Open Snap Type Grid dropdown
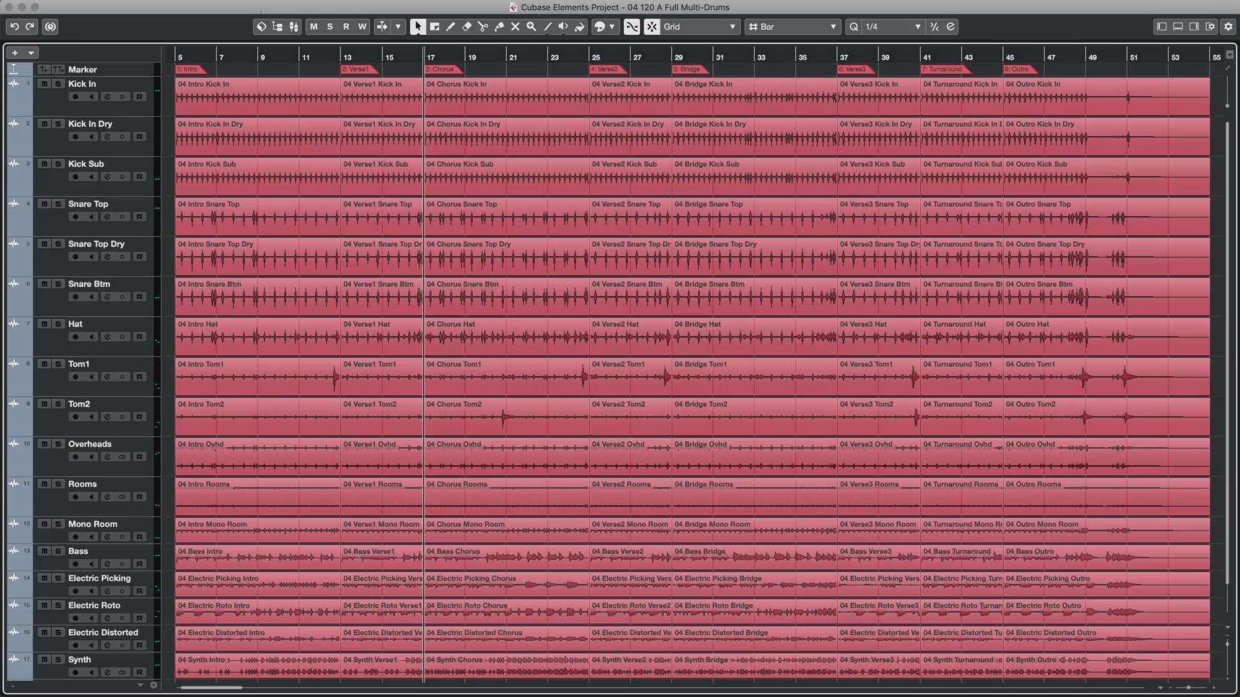This screenshot has width=1240, height=697. point(700,26)
